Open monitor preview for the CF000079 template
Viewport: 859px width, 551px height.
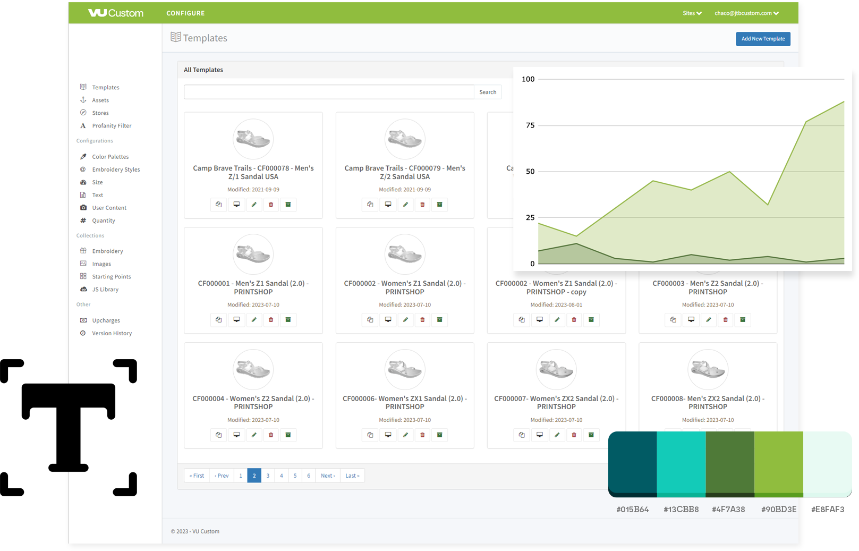388,205
